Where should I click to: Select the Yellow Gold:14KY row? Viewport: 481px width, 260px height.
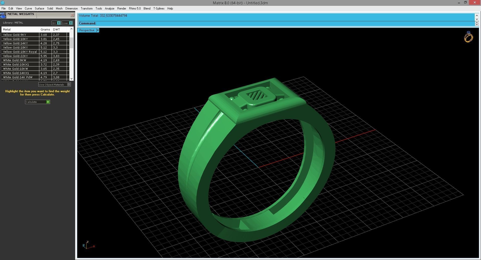[35, 43]
